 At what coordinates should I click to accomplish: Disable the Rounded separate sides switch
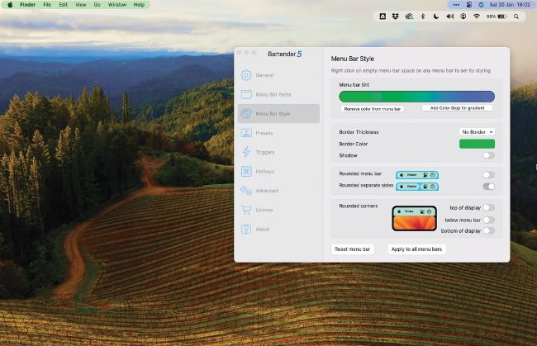[489, 187]
